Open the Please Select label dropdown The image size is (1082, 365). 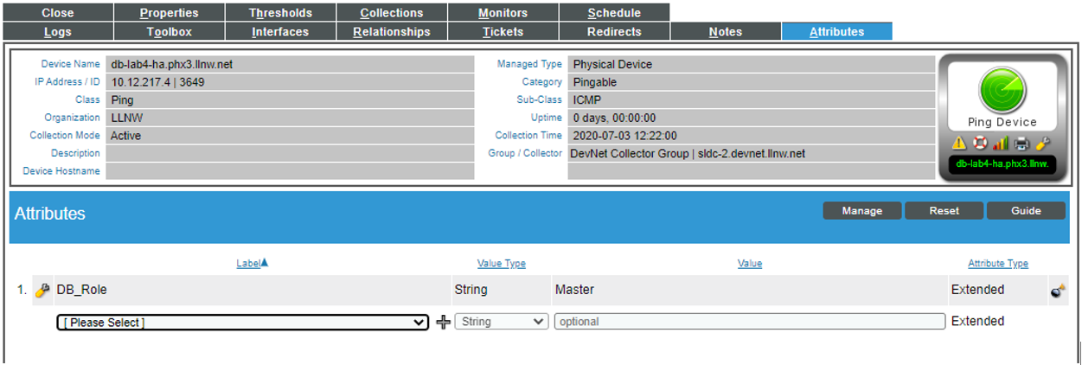[x=242, y=323]
